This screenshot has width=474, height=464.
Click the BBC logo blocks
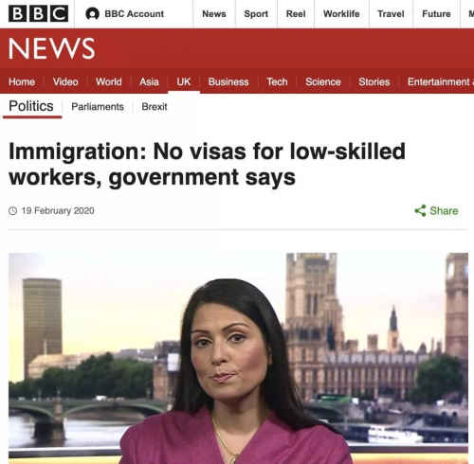[x=38, y=14]
